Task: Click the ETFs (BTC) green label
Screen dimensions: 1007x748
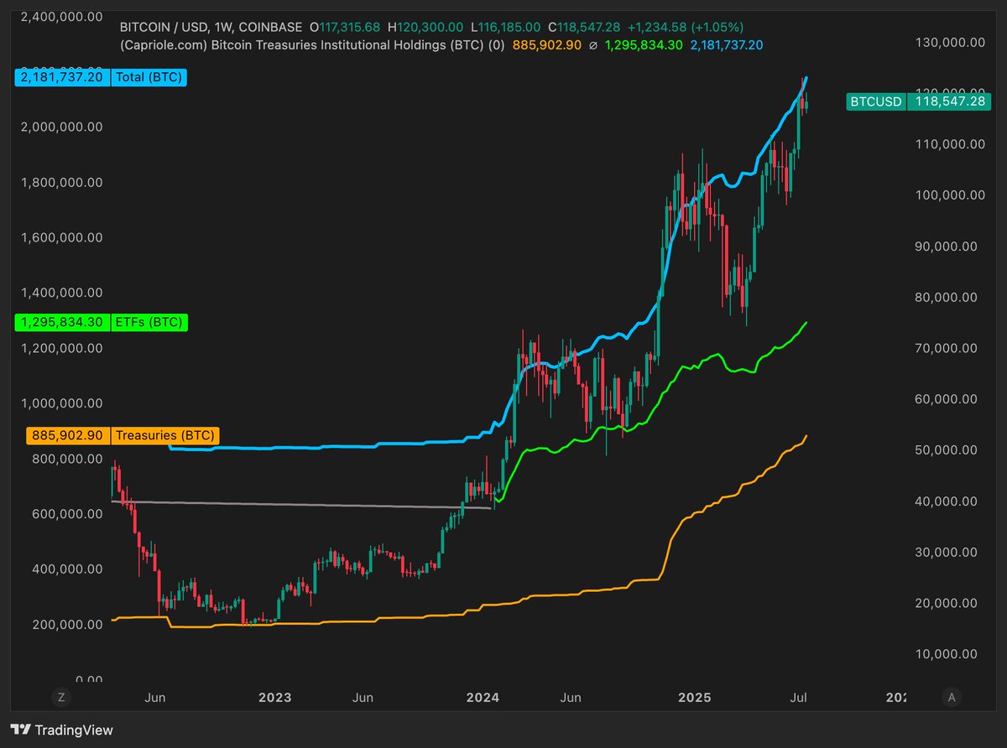Action: pos(148,321)
